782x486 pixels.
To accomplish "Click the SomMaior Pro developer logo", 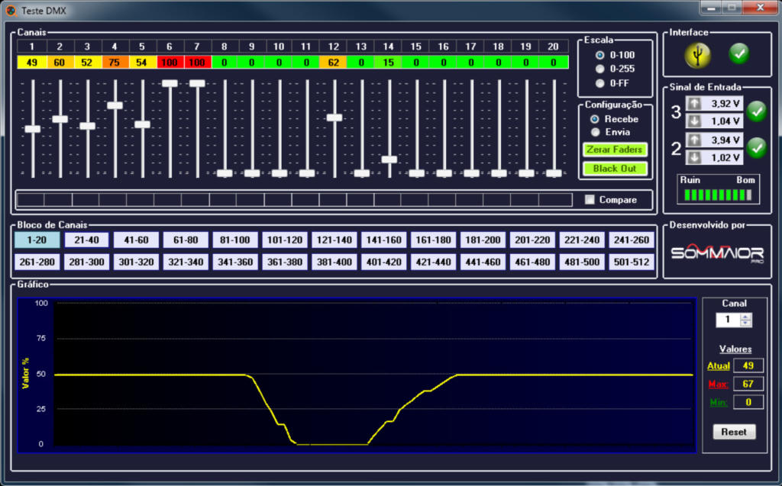I will (718, 253).
